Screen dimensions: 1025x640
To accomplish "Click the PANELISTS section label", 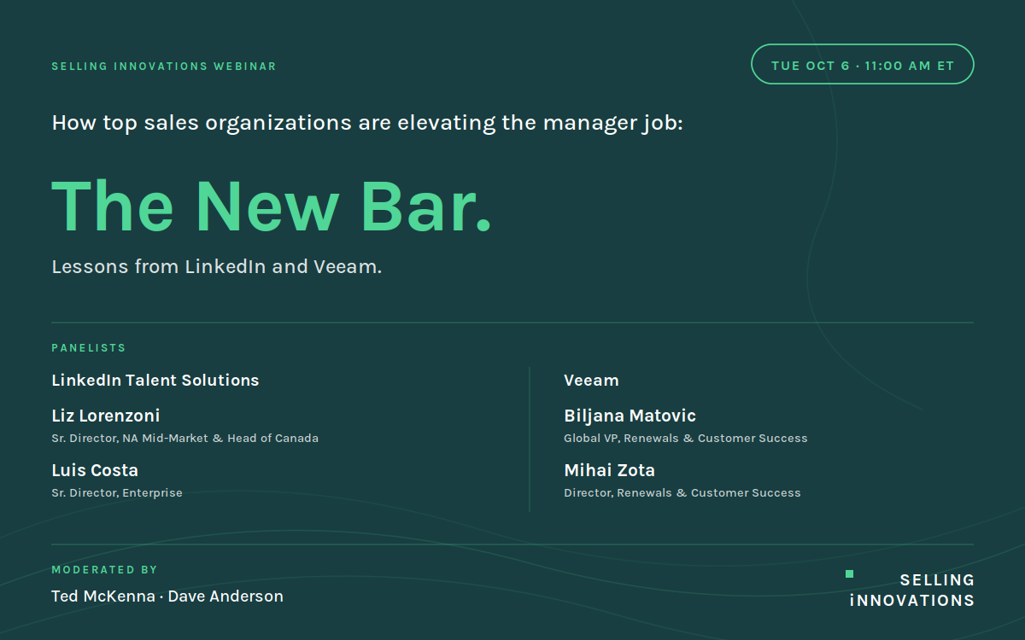I will coord(89,348).
